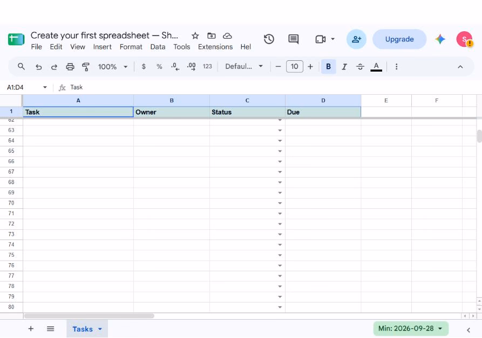Expand the name box dropdown

pyautogui.click(x=45, y=87)
